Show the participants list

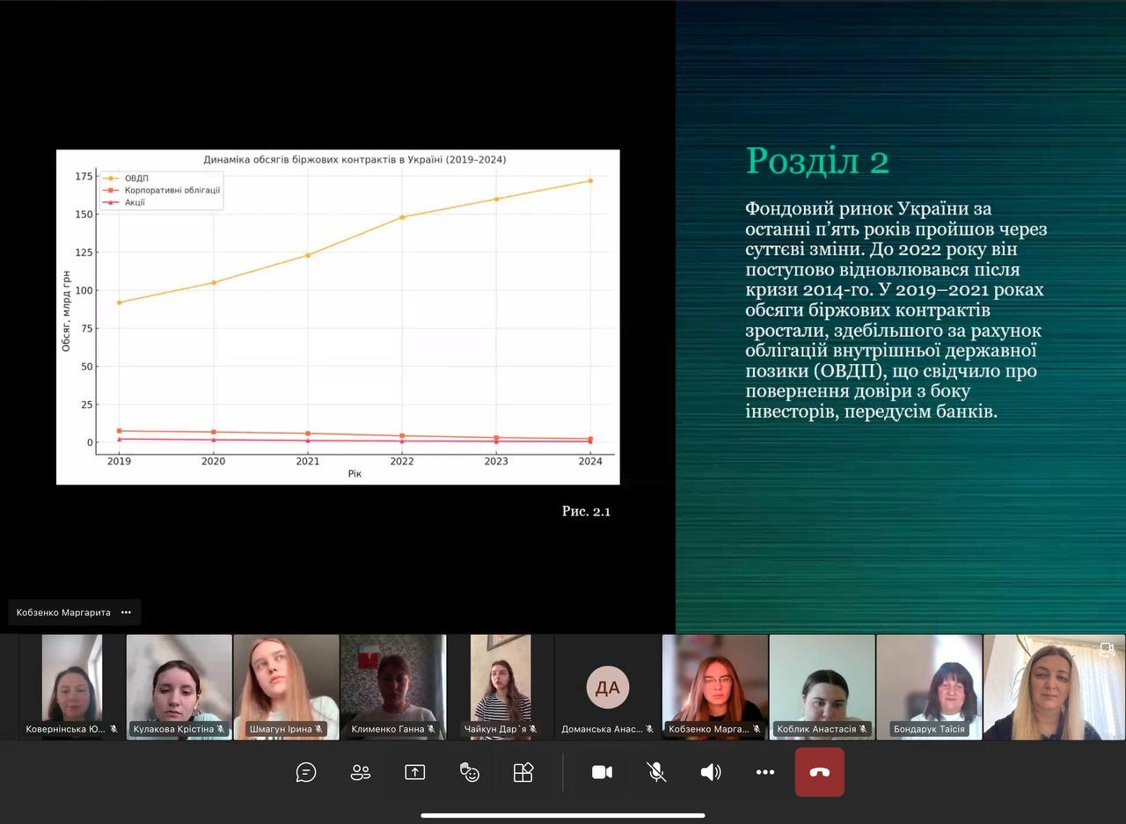point(361,772)
